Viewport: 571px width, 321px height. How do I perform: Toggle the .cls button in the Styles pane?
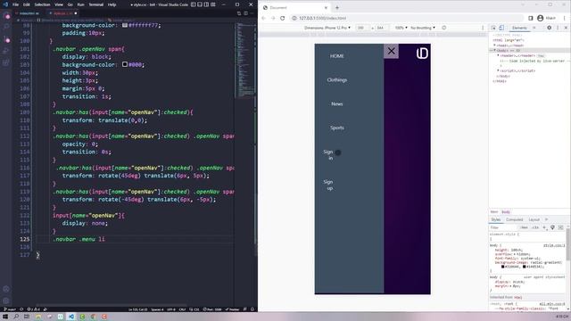[535, 227]
